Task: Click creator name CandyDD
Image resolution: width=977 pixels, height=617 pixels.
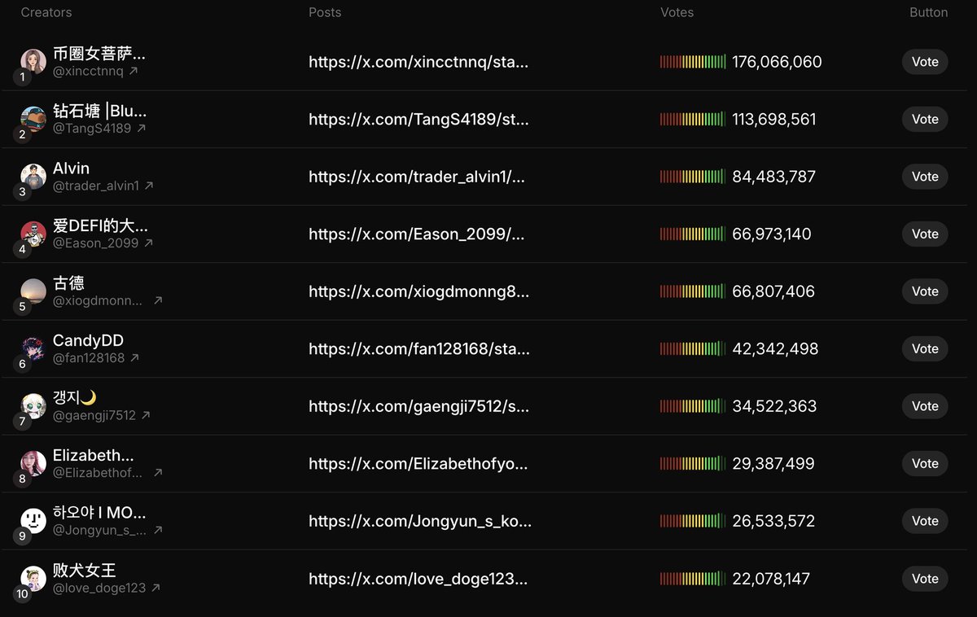Action: click(x=88, y=340)
